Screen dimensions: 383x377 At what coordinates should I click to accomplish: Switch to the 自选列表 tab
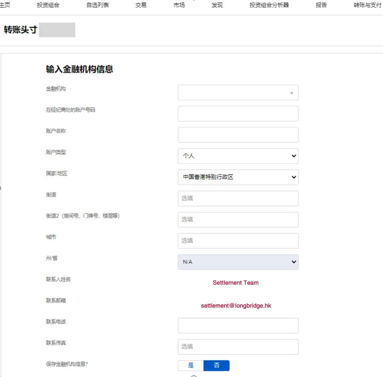[97, 5]
